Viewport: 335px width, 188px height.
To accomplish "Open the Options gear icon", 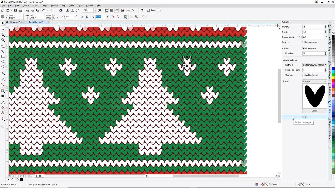I will (142, 10).
